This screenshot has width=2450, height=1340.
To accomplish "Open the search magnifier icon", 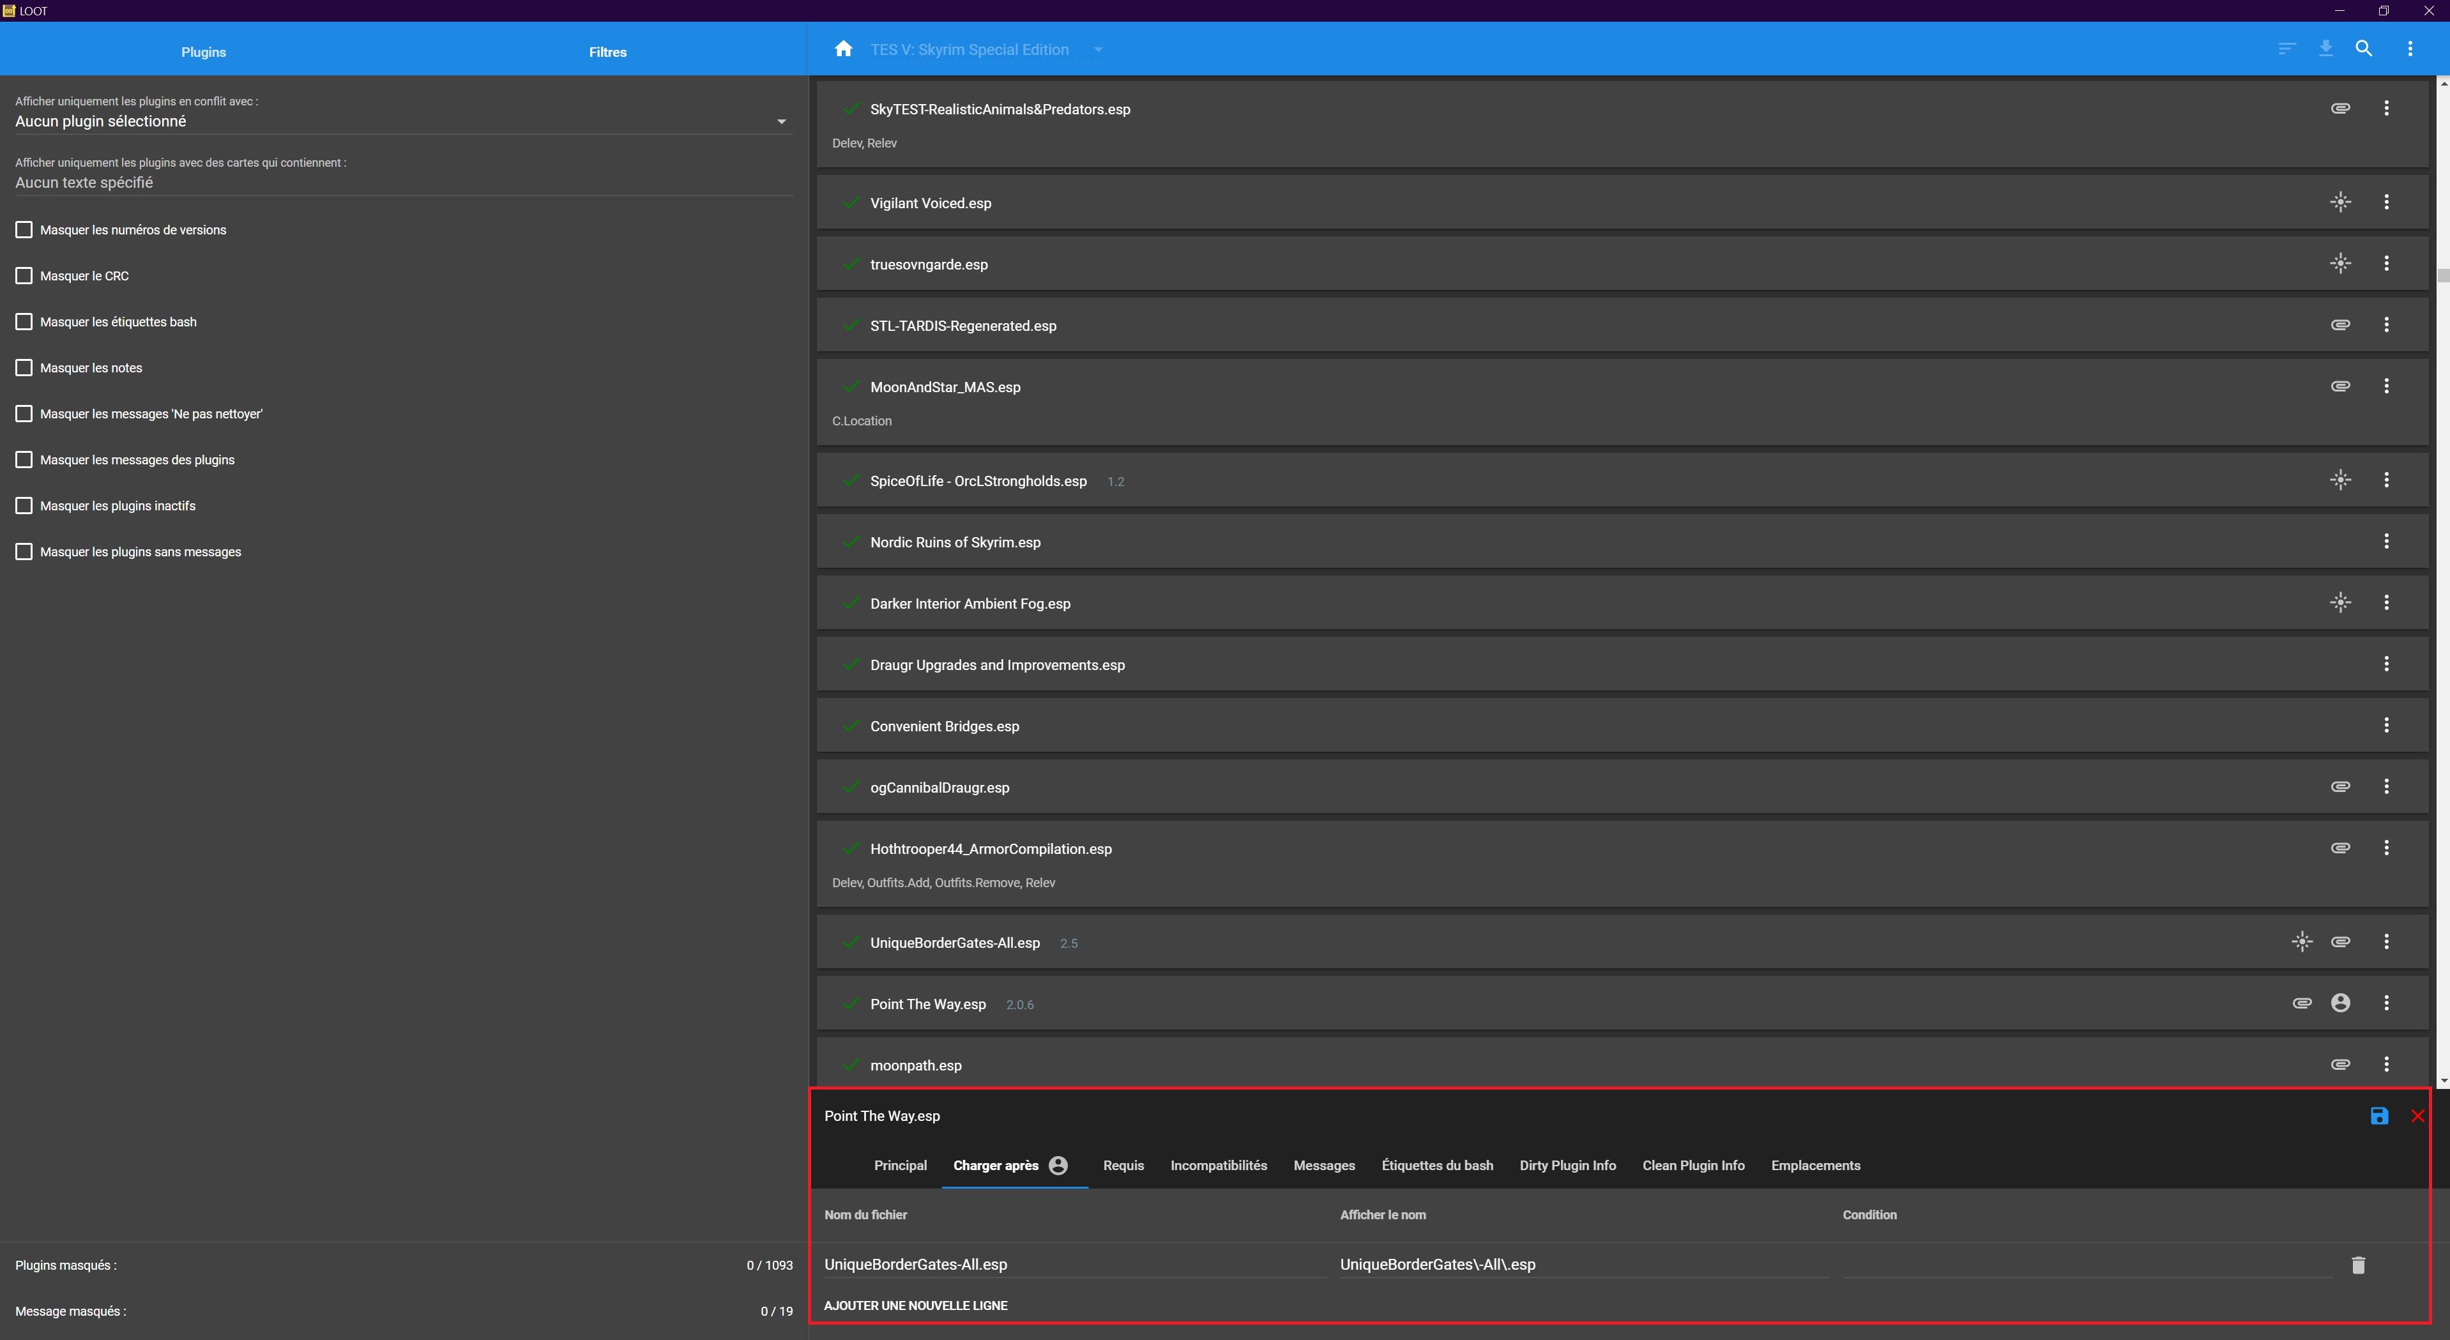I will (2363, 49).
